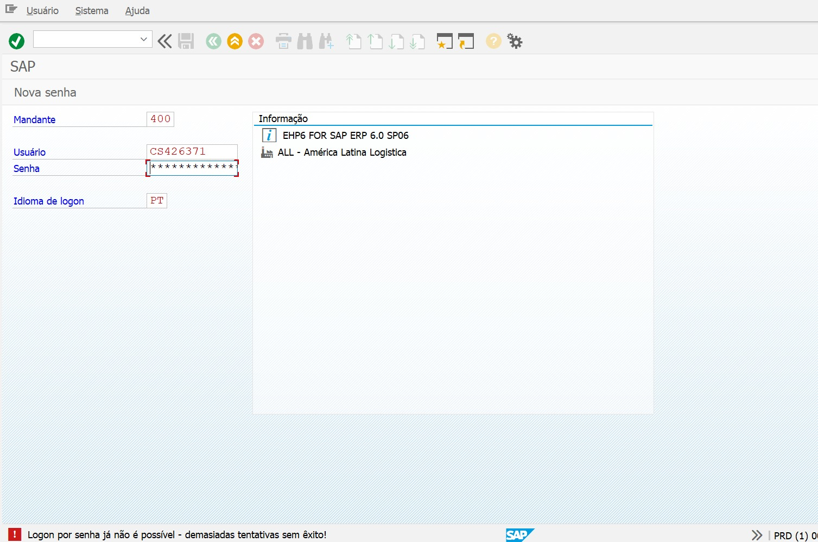Open the Usuário menu

click(x=42, y=11)
